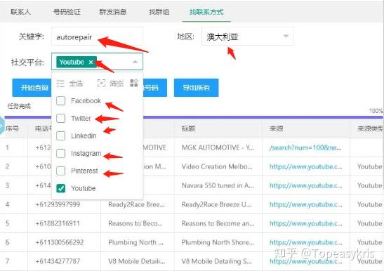Click phone number +61293997999
Image resolution: width=384 pixels, height=271 pixels.
click(x=58, y=204)
